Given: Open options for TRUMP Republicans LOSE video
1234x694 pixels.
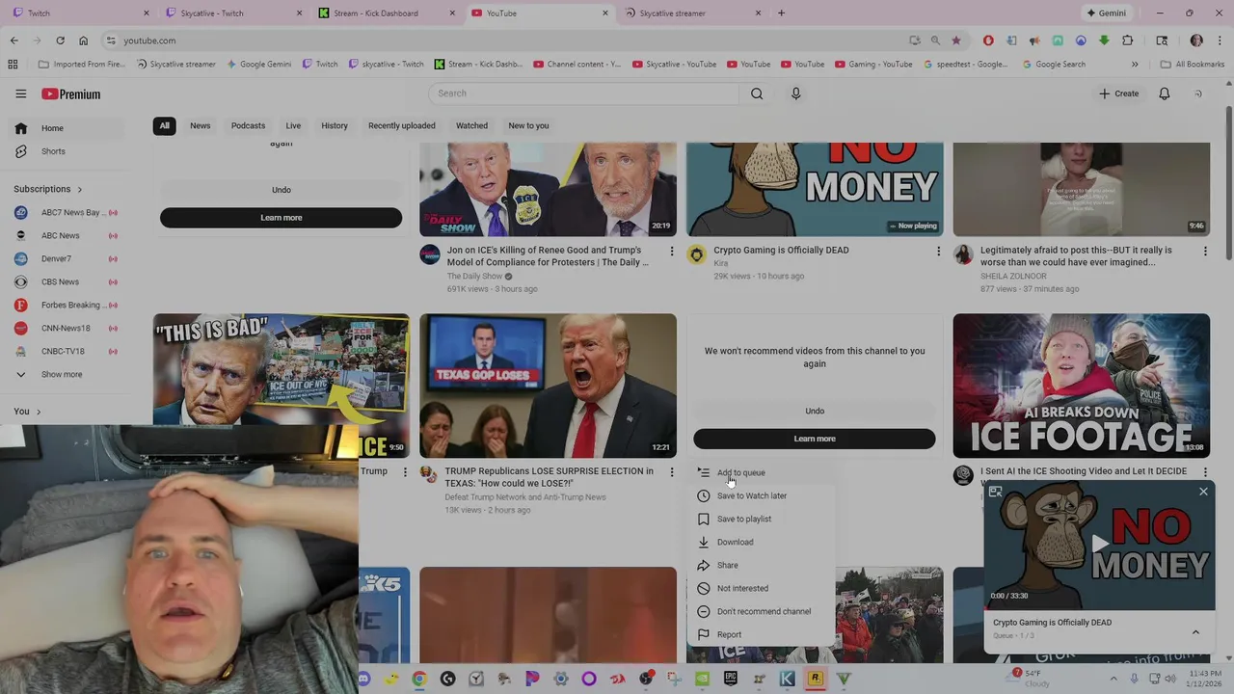Looking at the screenshot, I should (x=672, y=472).
